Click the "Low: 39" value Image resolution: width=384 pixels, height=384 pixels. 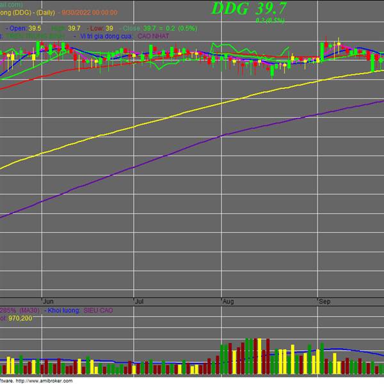click(x=102, y=28)
